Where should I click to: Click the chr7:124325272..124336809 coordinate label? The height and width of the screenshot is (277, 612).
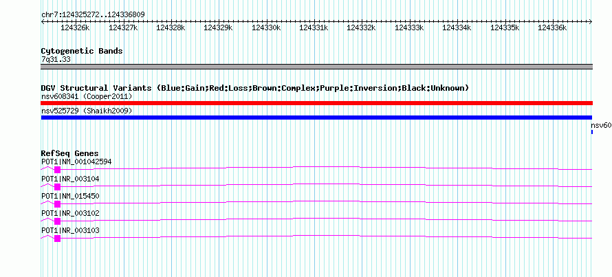[93, 14]
